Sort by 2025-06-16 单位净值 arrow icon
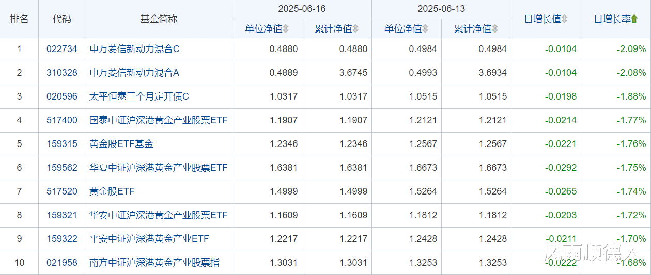651x275 pixels. [x=286, y=29]
